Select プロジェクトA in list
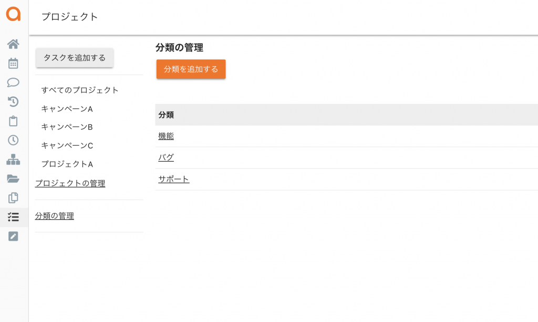The width and height of the screenshot is (538, 322). pos(67,164)
